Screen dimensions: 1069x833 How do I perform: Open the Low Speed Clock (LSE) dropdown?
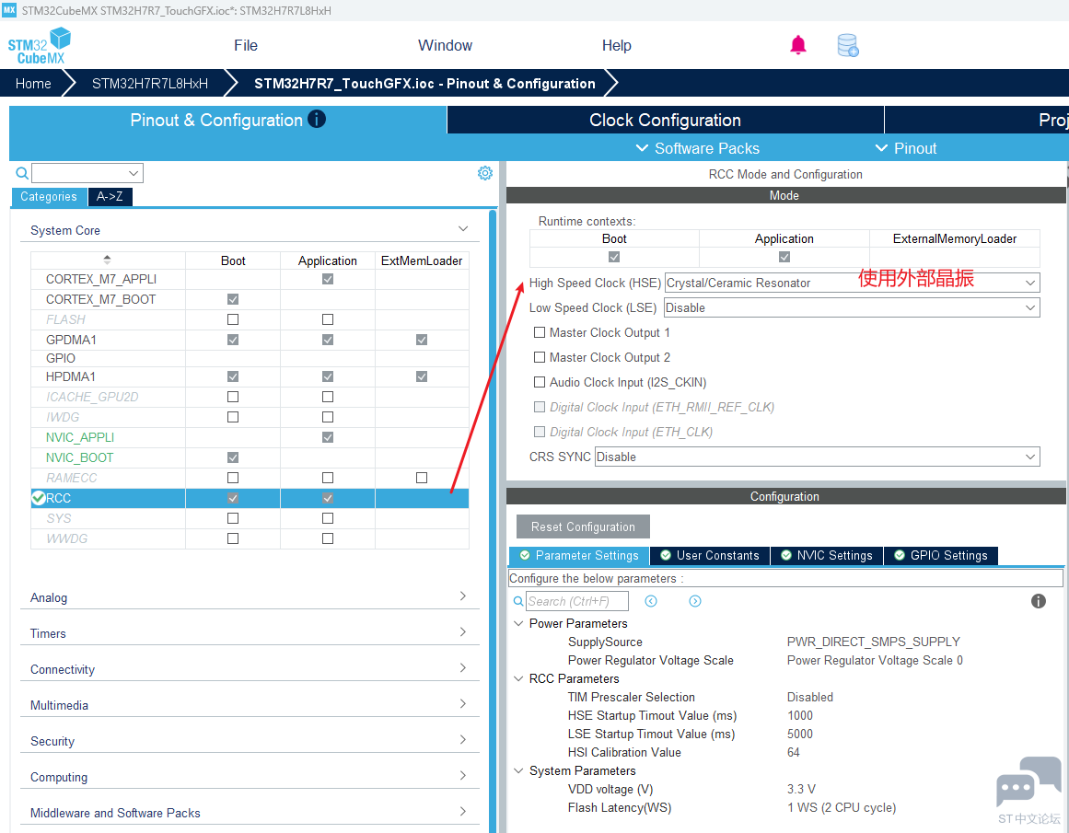[x=852, y=307]
